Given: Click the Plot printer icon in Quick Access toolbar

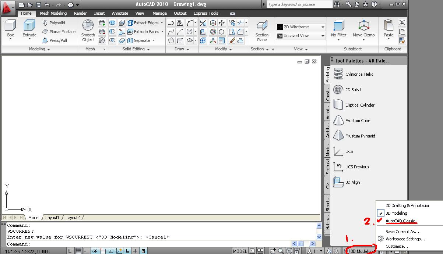Looking at the screenshot, I should pos(71,5).
